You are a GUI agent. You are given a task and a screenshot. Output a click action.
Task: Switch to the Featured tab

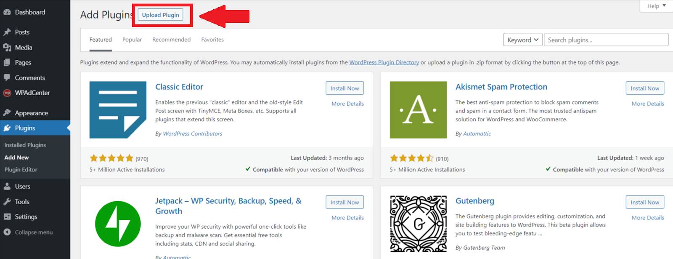pos(101,40)
